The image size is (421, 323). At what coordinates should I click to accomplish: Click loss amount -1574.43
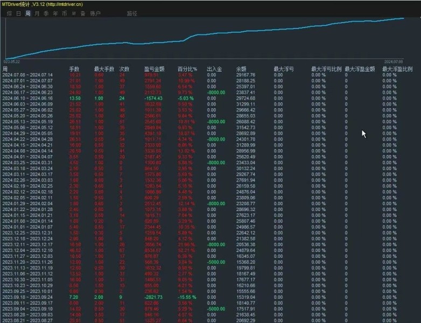point(153,99)
